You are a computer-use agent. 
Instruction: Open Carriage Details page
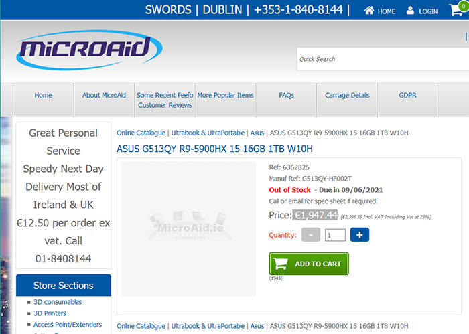347,95
